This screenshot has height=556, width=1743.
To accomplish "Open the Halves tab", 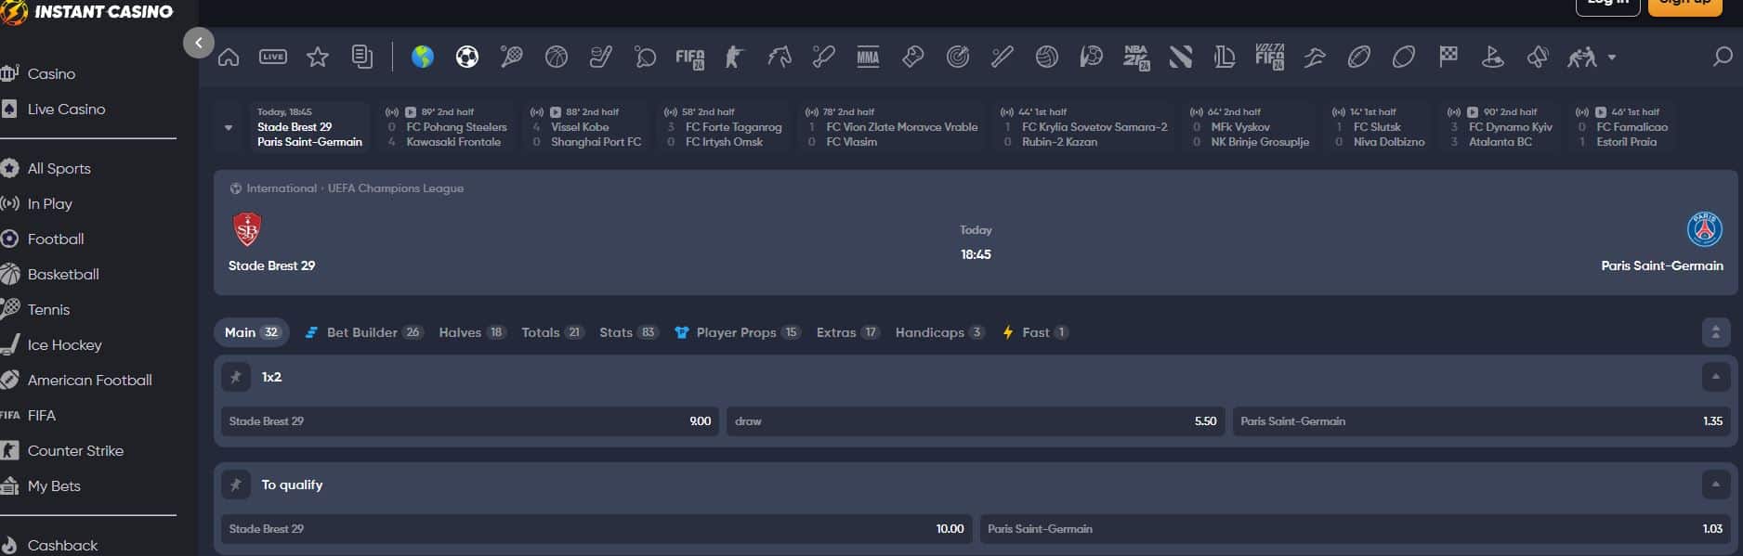I will 472,332.
